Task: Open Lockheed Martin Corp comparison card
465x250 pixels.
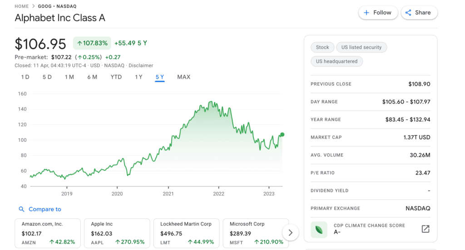Action: [x=186, y=233]
